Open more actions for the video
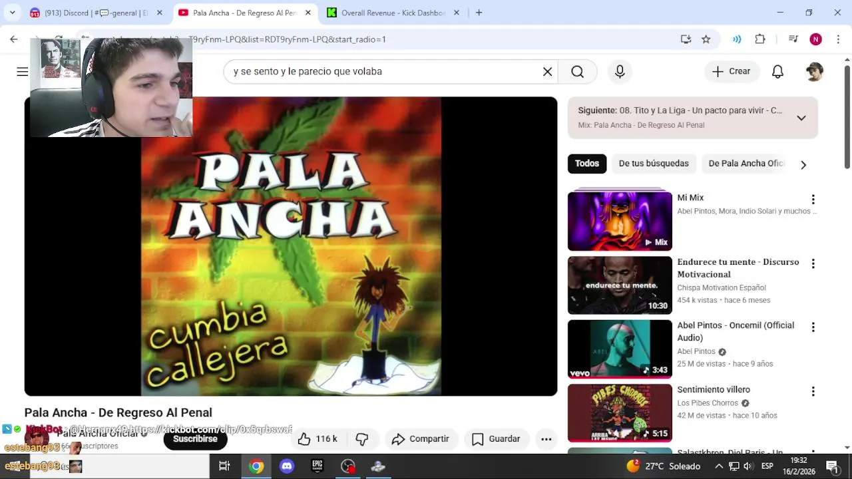 [546, 439]
